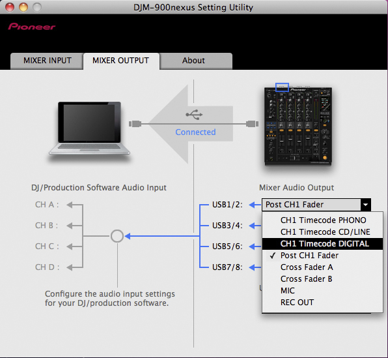Click the blue arrow next to USB3/4

pos(255,226)
